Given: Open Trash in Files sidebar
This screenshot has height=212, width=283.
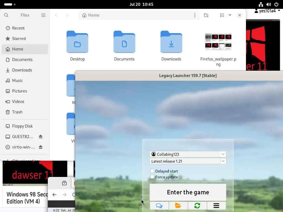Looking at the screenshot, I should [x=25, y=112].
